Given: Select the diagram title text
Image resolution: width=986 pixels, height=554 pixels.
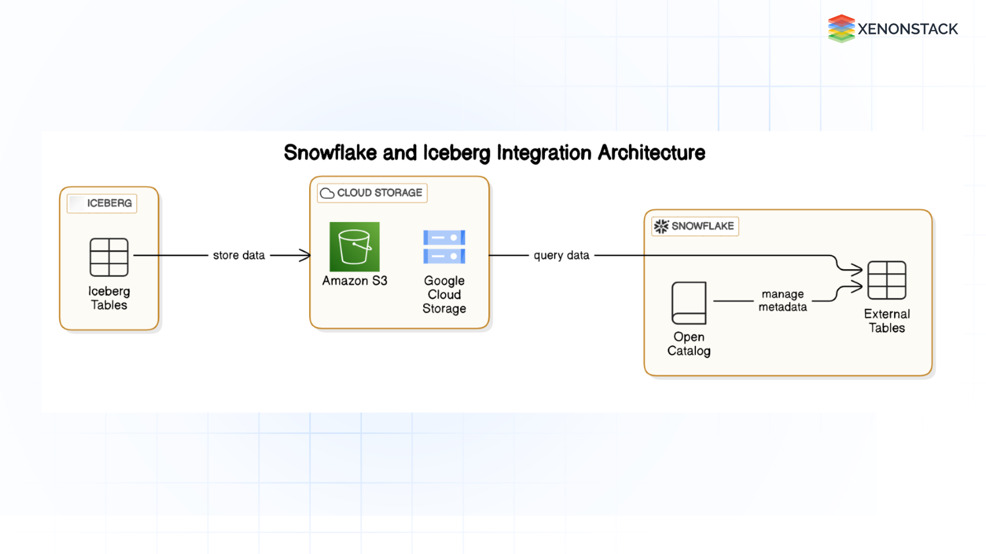Looking at the screenshot, I should pyautogui.click(x=494, y=152).
